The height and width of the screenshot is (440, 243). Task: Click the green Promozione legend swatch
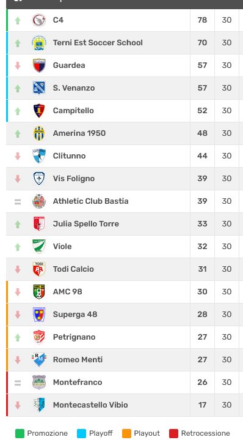pos(20,433)
